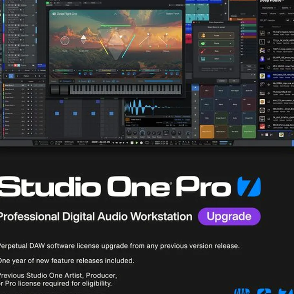Click the green Play button in the transport

(x=137, y=143)
